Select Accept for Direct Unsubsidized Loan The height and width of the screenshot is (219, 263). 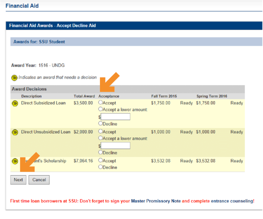coord(100,132)
